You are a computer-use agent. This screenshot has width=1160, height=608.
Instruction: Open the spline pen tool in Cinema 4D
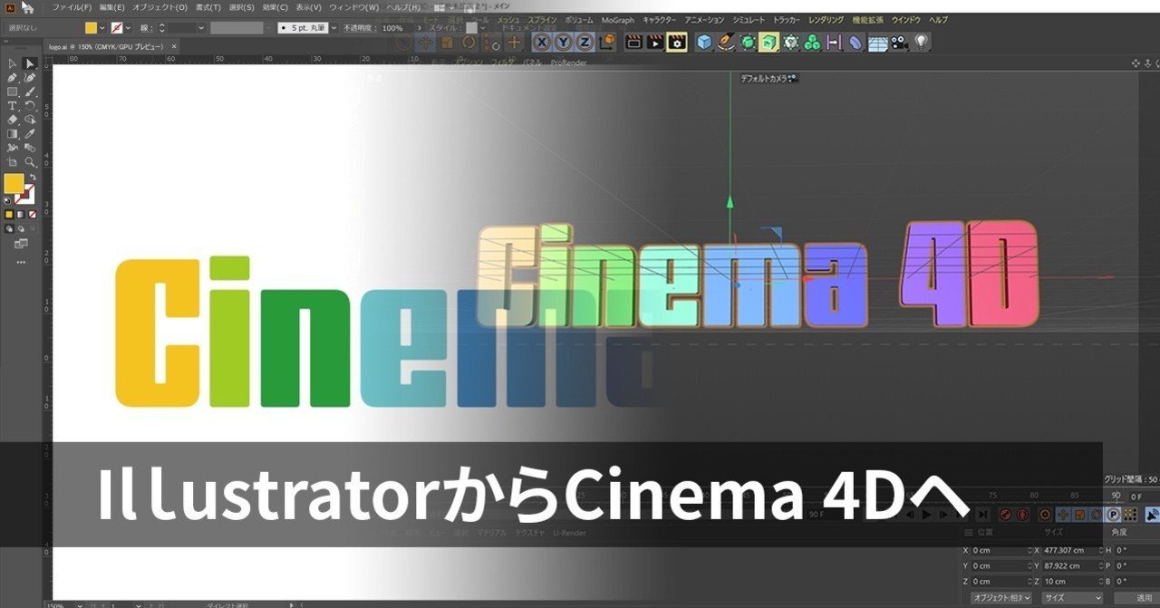726,42
